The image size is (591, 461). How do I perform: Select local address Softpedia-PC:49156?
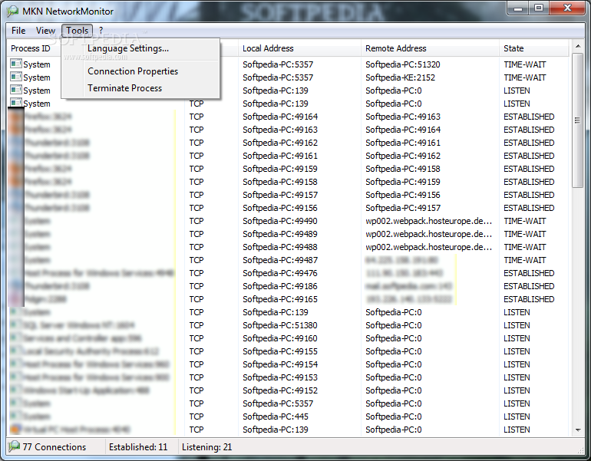280,208
